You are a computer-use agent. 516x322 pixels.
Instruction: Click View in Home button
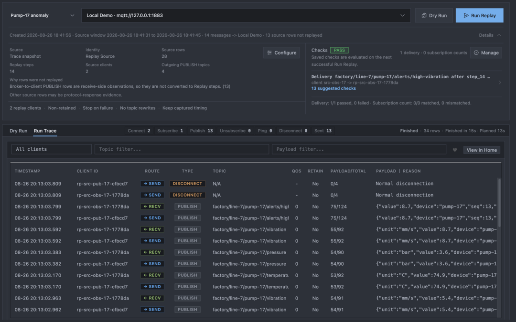(x=482, y=150)
